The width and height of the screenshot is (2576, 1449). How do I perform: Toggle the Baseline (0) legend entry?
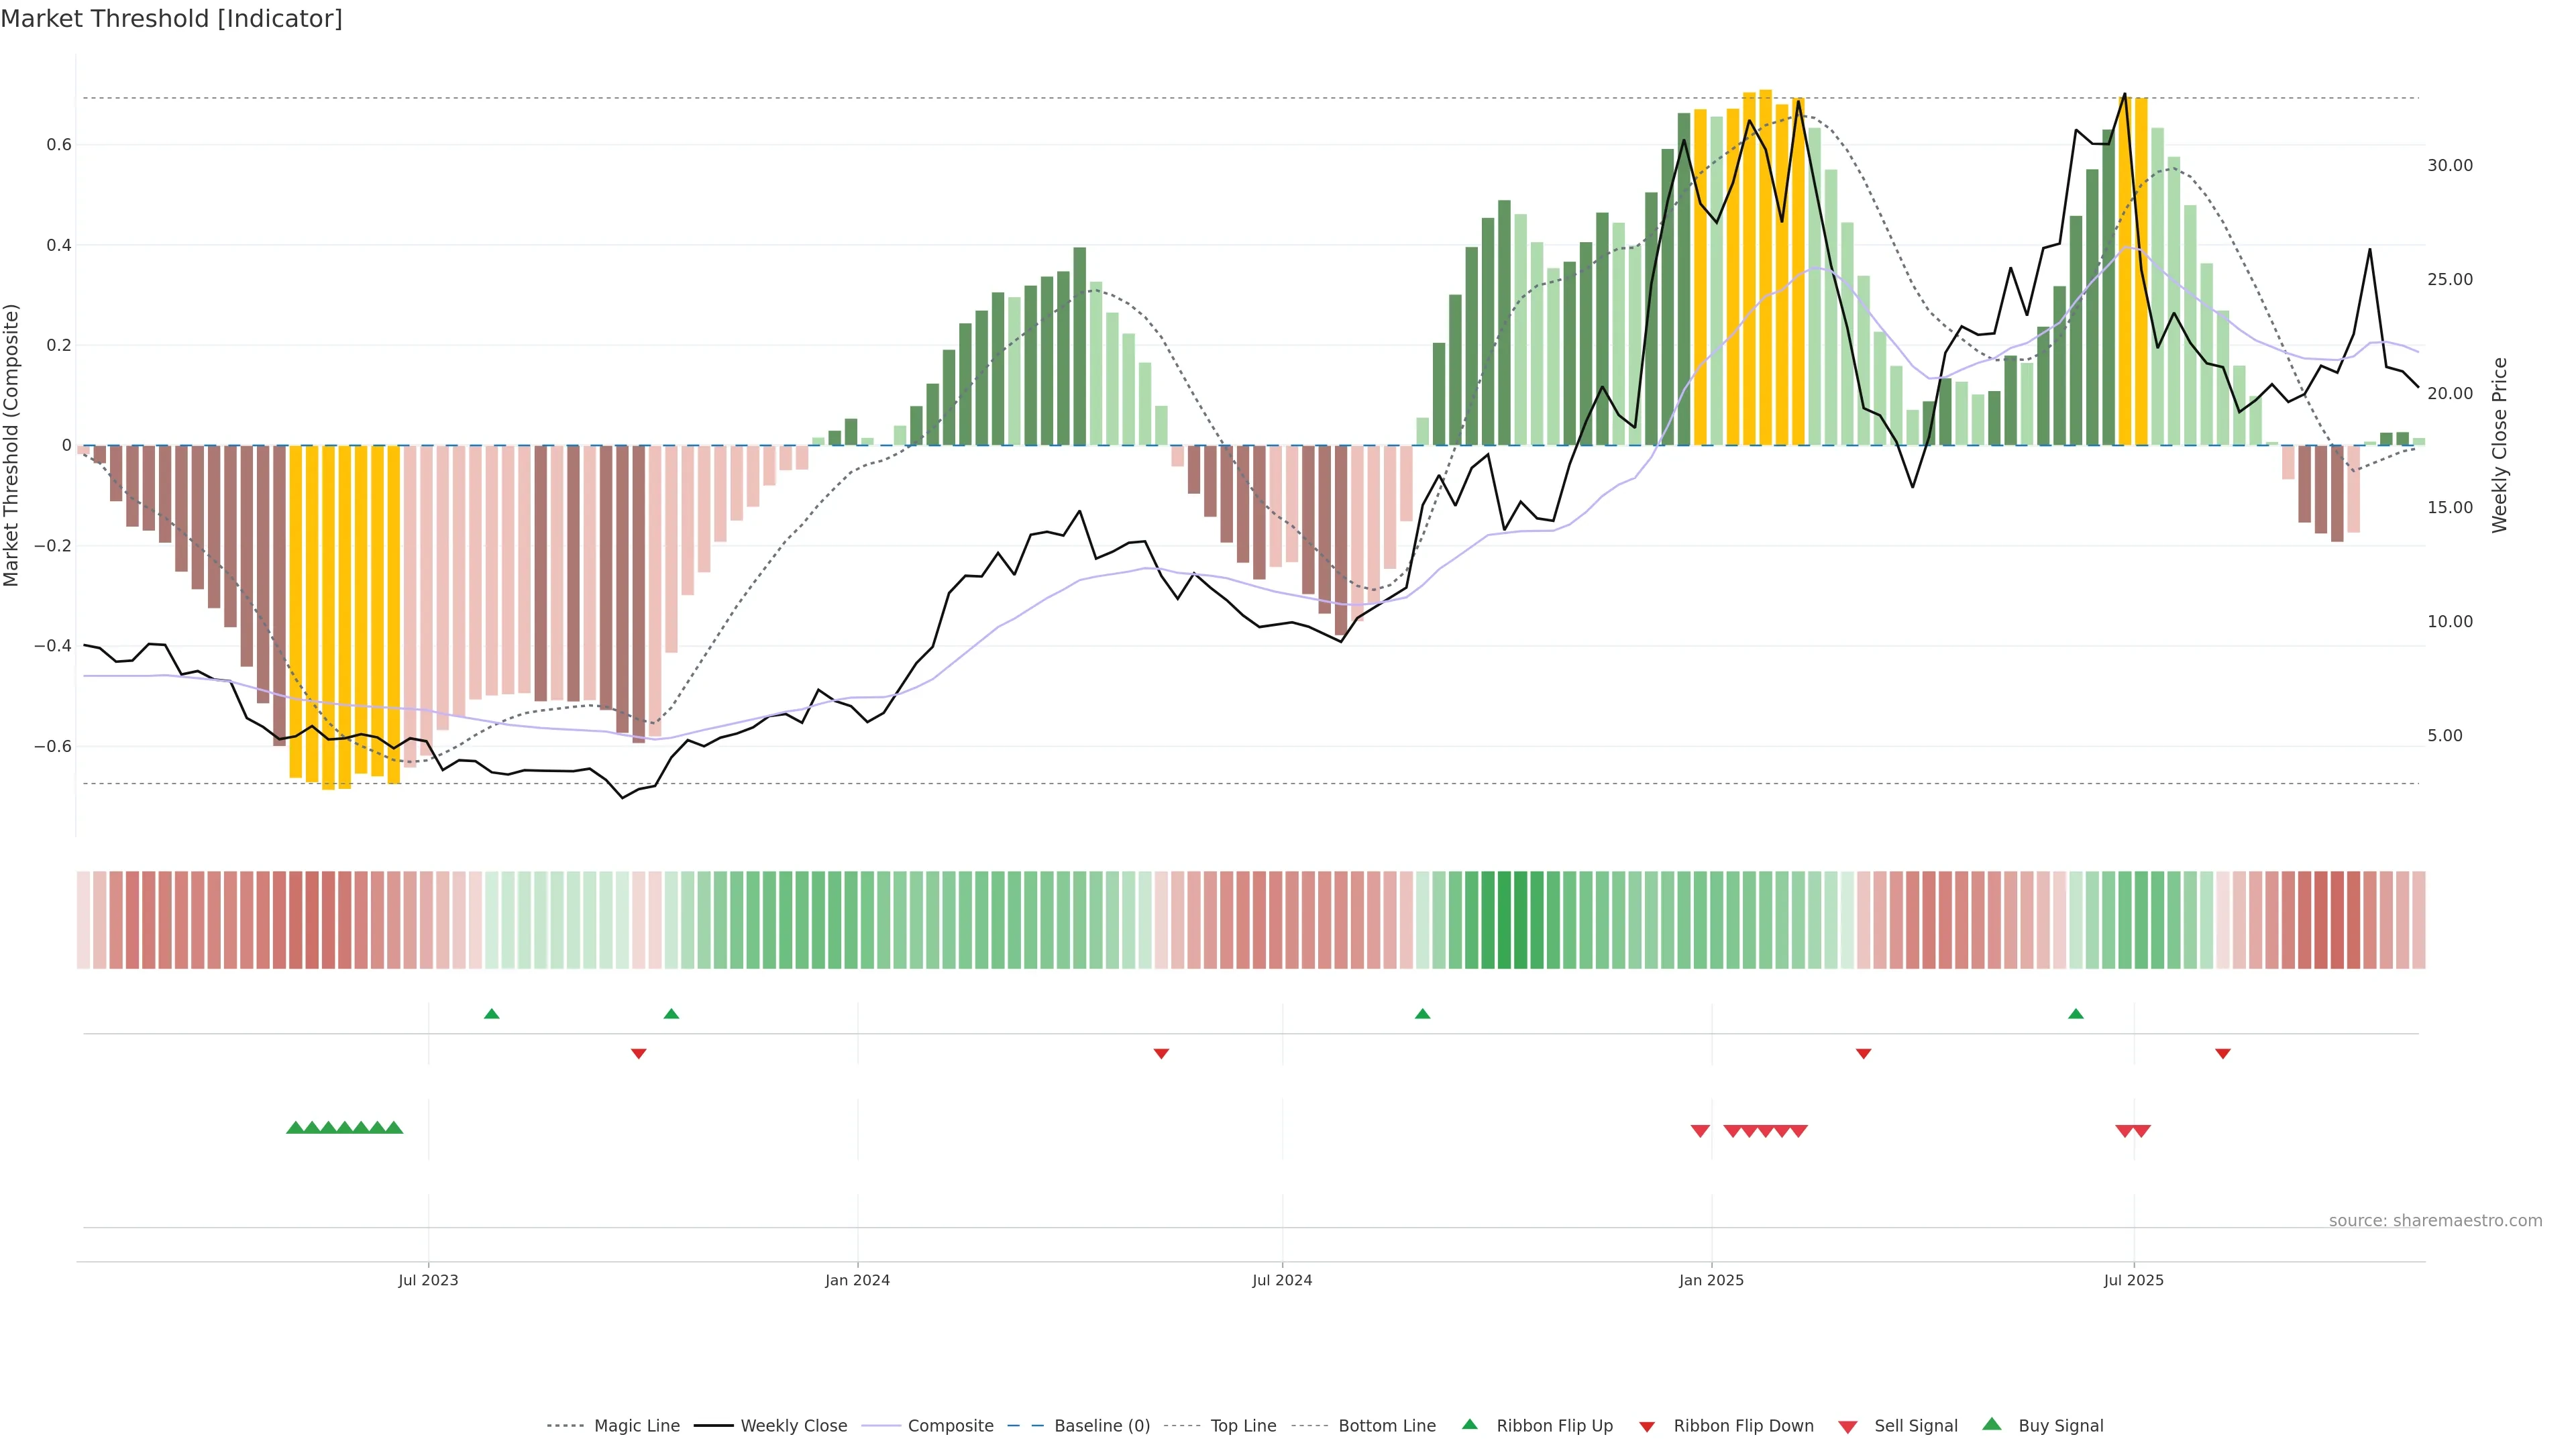(1102, 1426)
